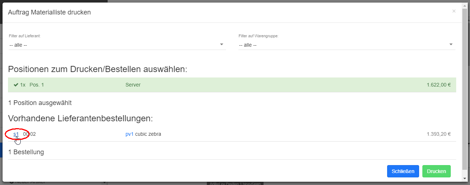
Task: Click the dialog vertical scrollbar thumb
Action: coord(465,89)
